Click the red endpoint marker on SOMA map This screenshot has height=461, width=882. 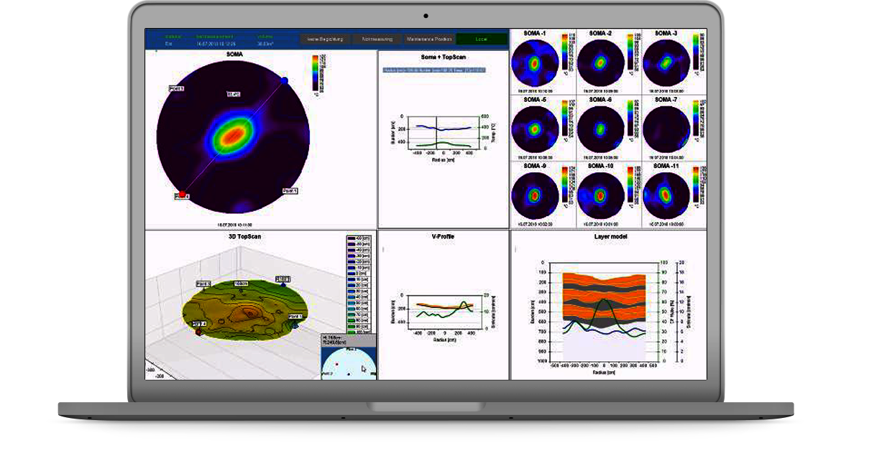[182, 194]
